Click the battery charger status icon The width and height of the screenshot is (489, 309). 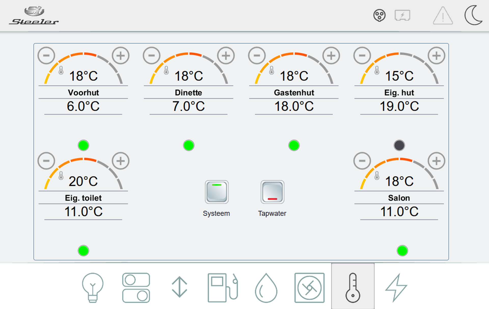402,16
